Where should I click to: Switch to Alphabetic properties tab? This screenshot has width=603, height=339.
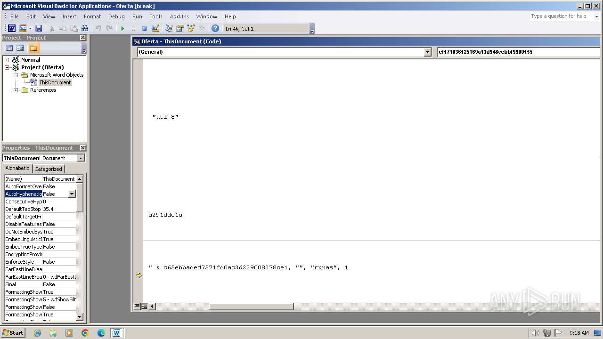click(x=17, y=169)
